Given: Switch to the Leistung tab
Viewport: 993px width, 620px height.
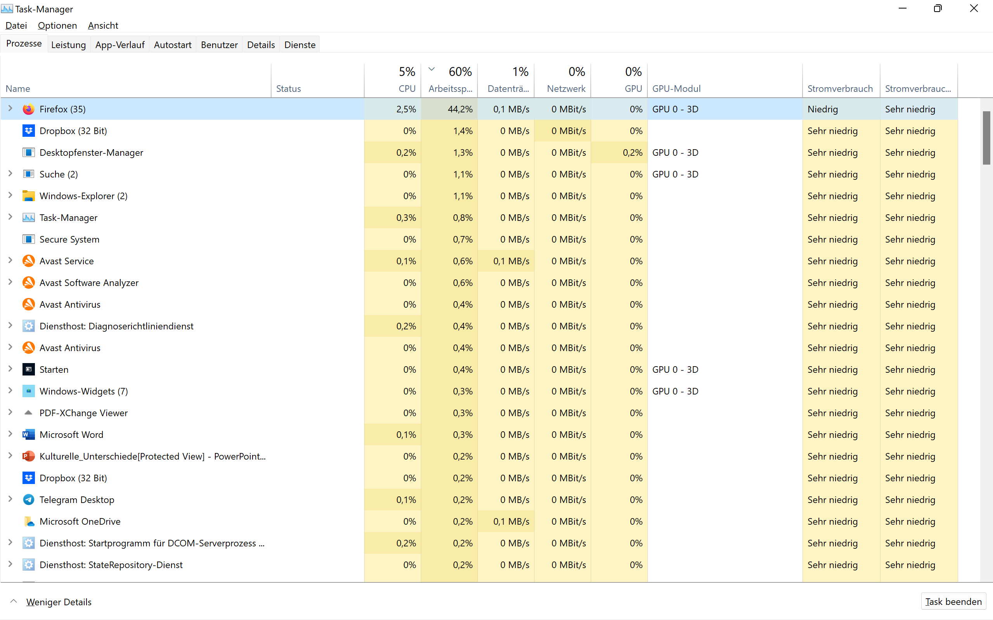Looking at the screenshot, I should (69, 45).
